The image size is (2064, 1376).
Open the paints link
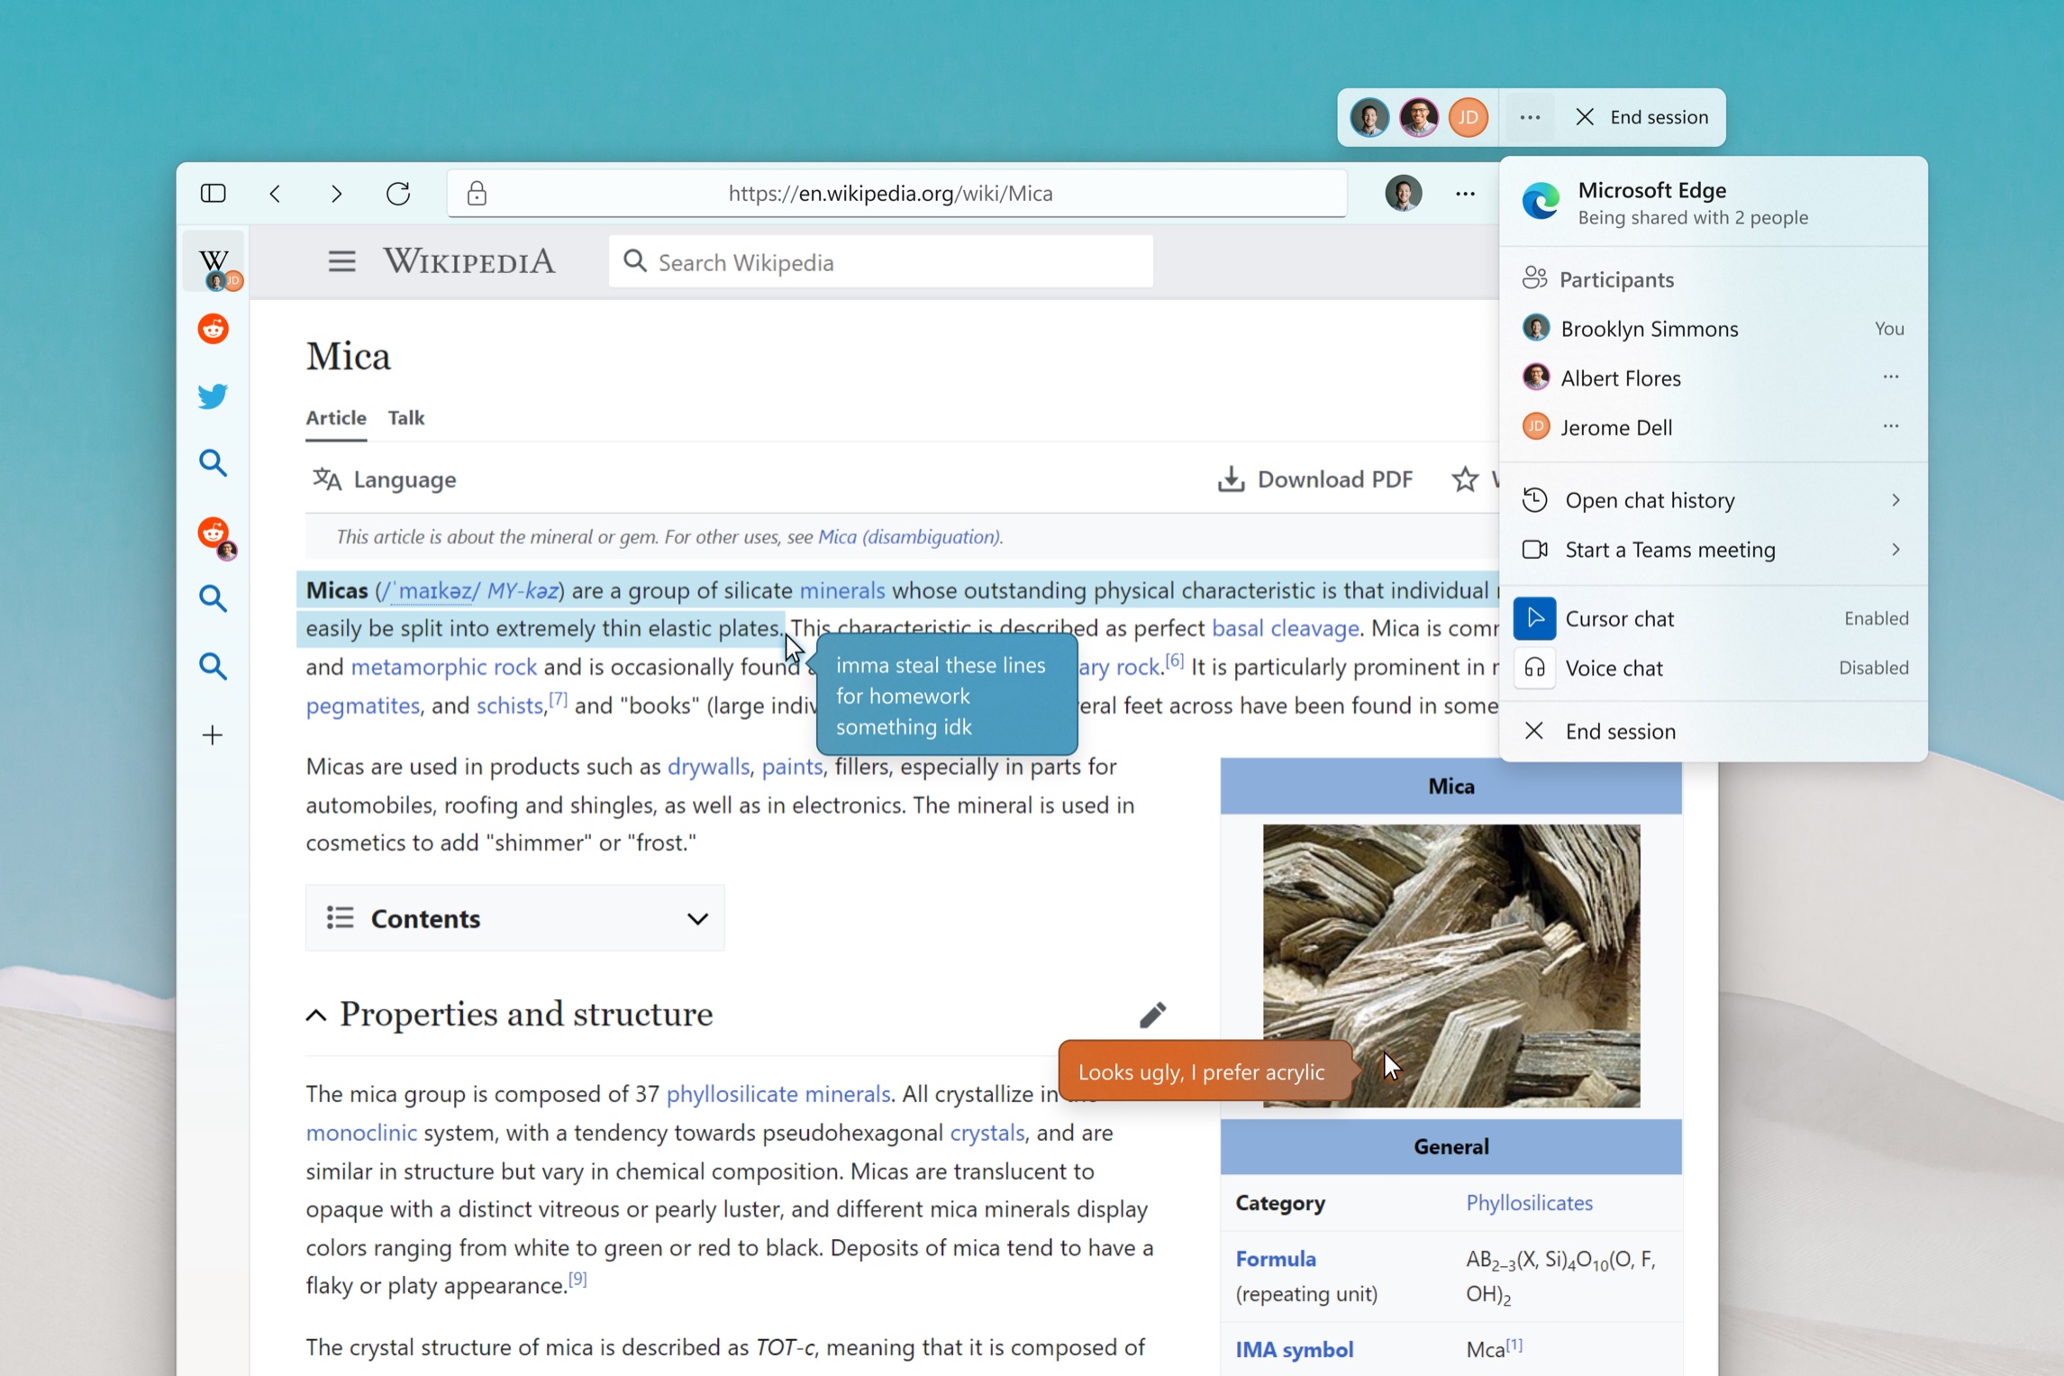pos(792,767)
